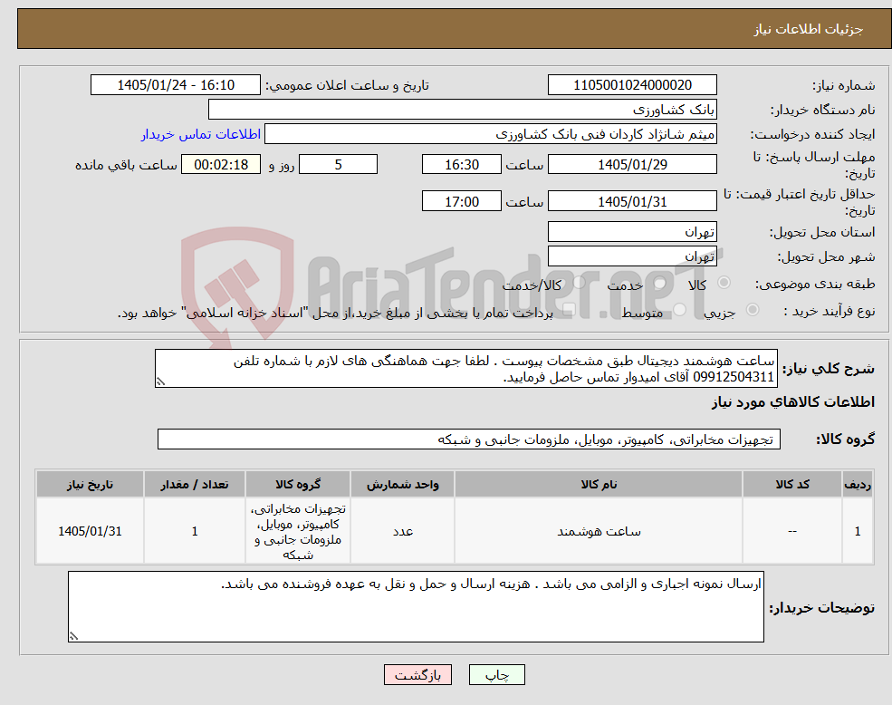Click the resize handle of buyer notes textarea
Image resolution: width=892 pixels, height=705 pixels.
coord(73,637)
